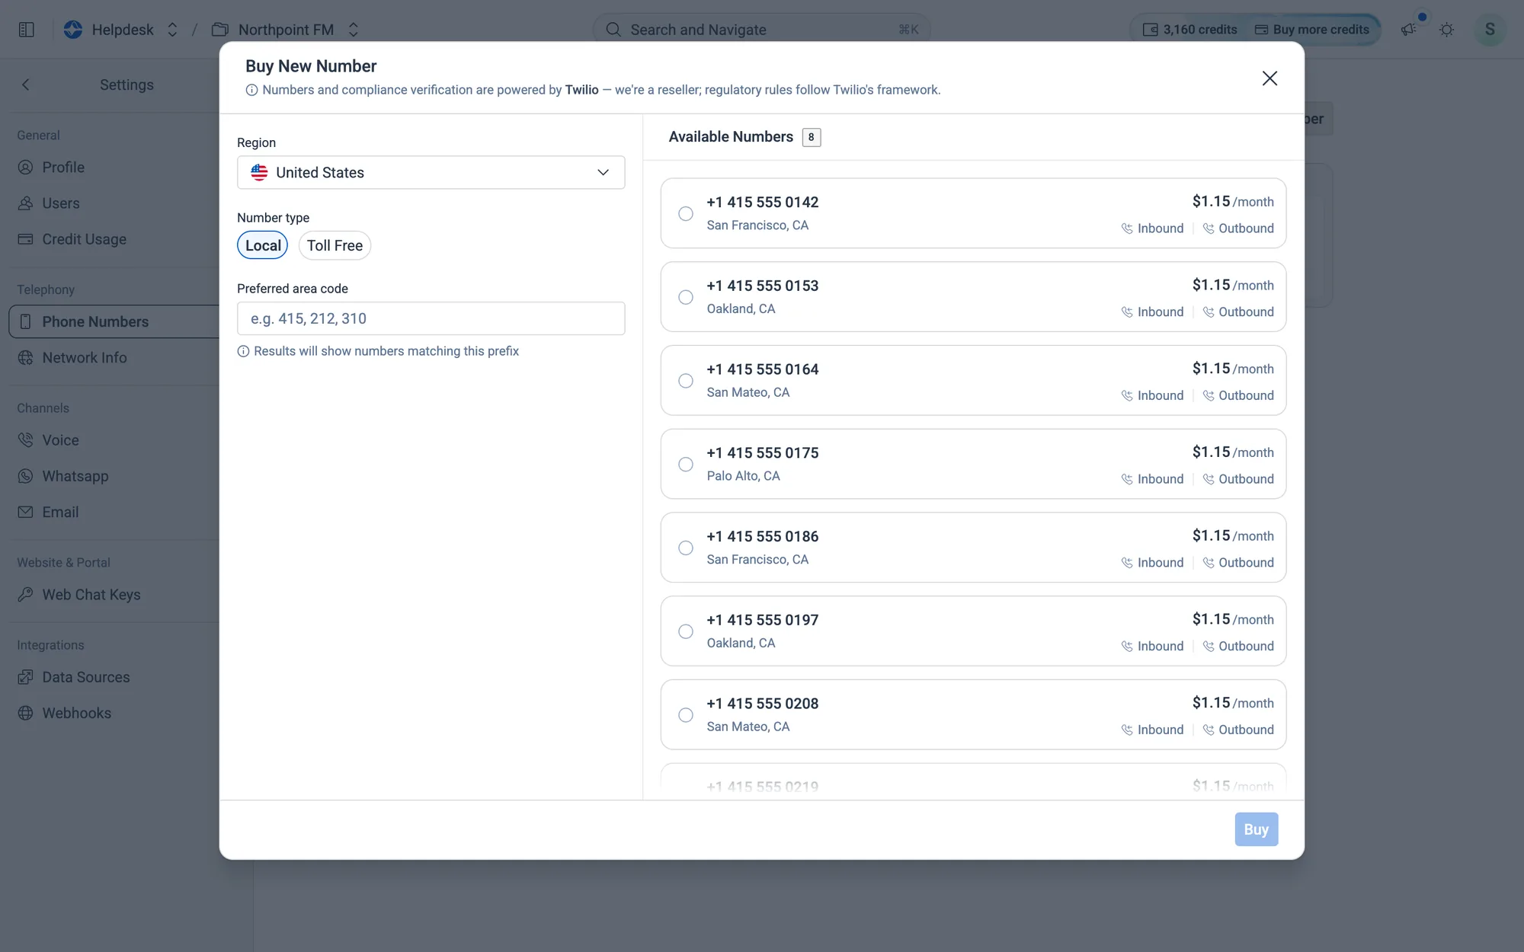Click the Northpoint FM folder icon
This screenshot has height=952, width=1524.
point(220,30)
